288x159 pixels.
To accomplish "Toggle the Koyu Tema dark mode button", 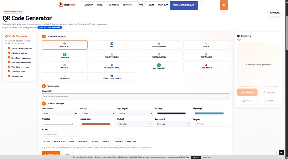I will click(275, 13).
